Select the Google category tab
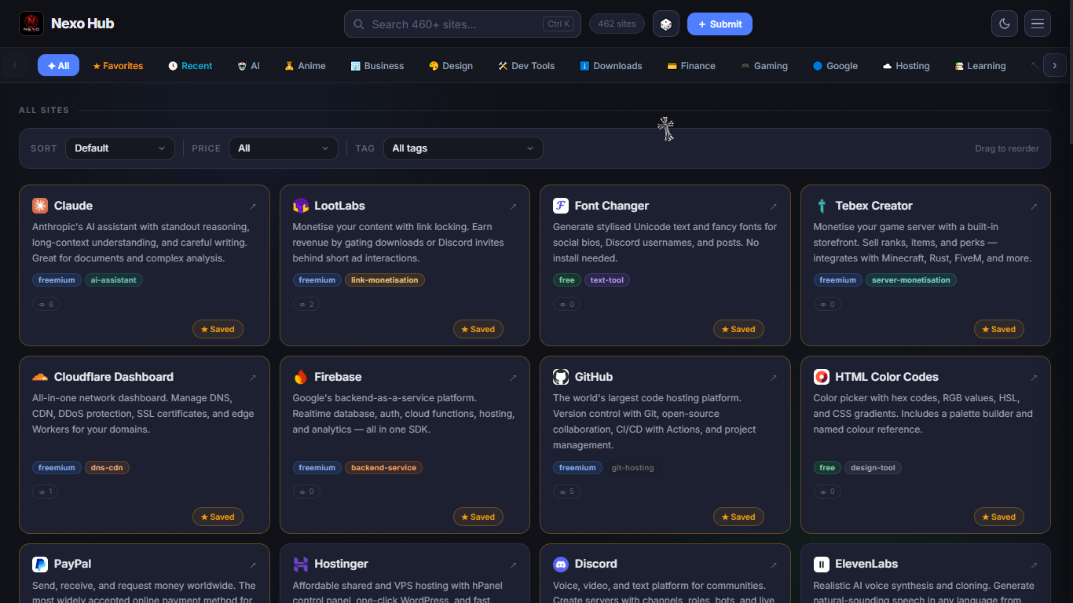1073x603 pixels. [x=835, y=66]
